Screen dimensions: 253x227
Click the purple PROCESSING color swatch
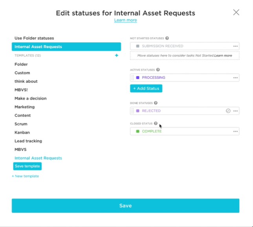tap(137, 78)
